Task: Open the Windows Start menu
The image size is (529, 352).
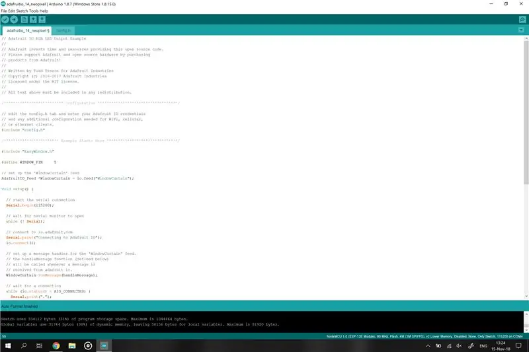Action: click(x=8, y=345)
